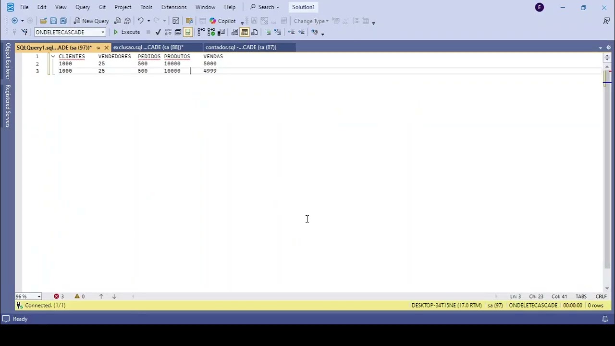Close the SQLQuery1.sql tab
Viewport: 615px width, 346px height.
(106, 48)
